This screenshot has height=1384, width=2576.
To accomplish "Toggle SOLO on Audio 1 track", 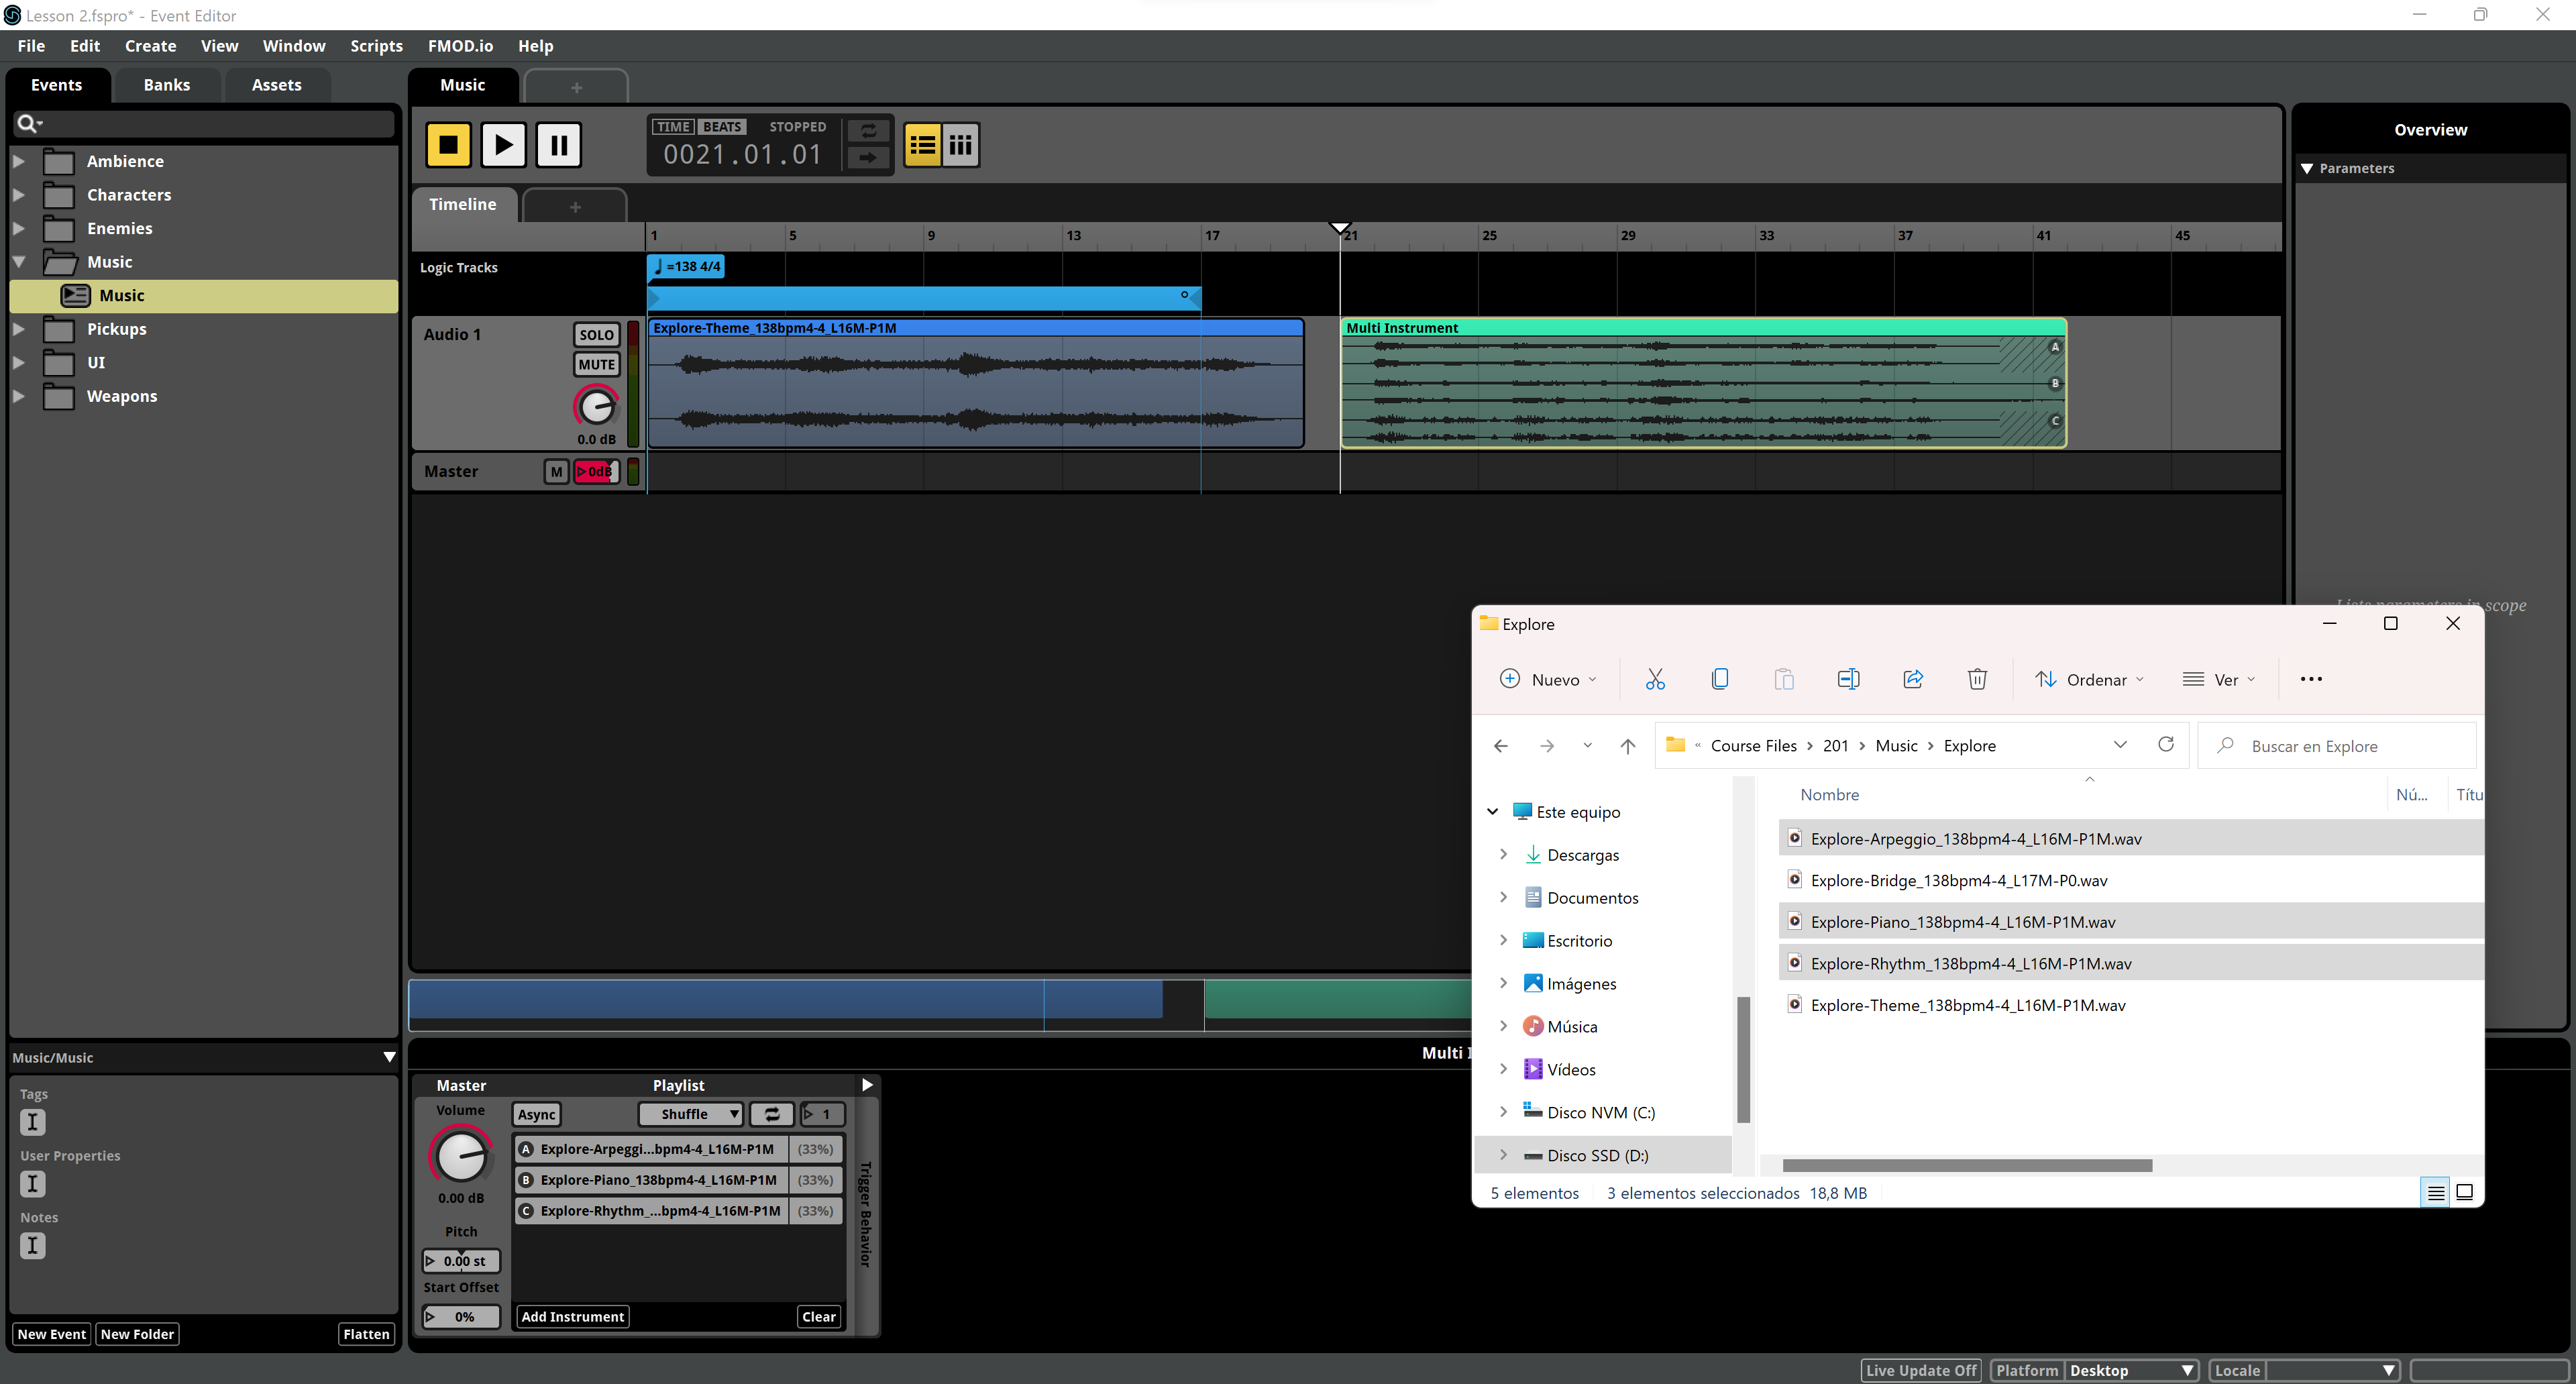I will click(596, 335).
